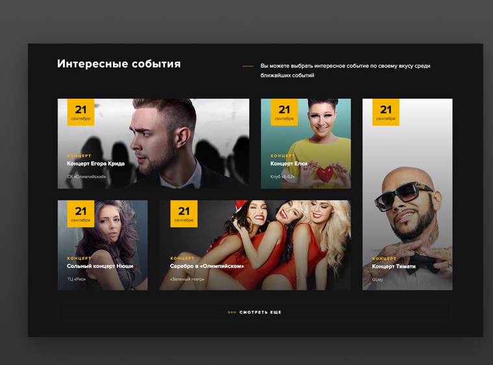Open the Концерт Егора Крида event title
This screenshot has height=365, width=493.
tap(95, 164)
